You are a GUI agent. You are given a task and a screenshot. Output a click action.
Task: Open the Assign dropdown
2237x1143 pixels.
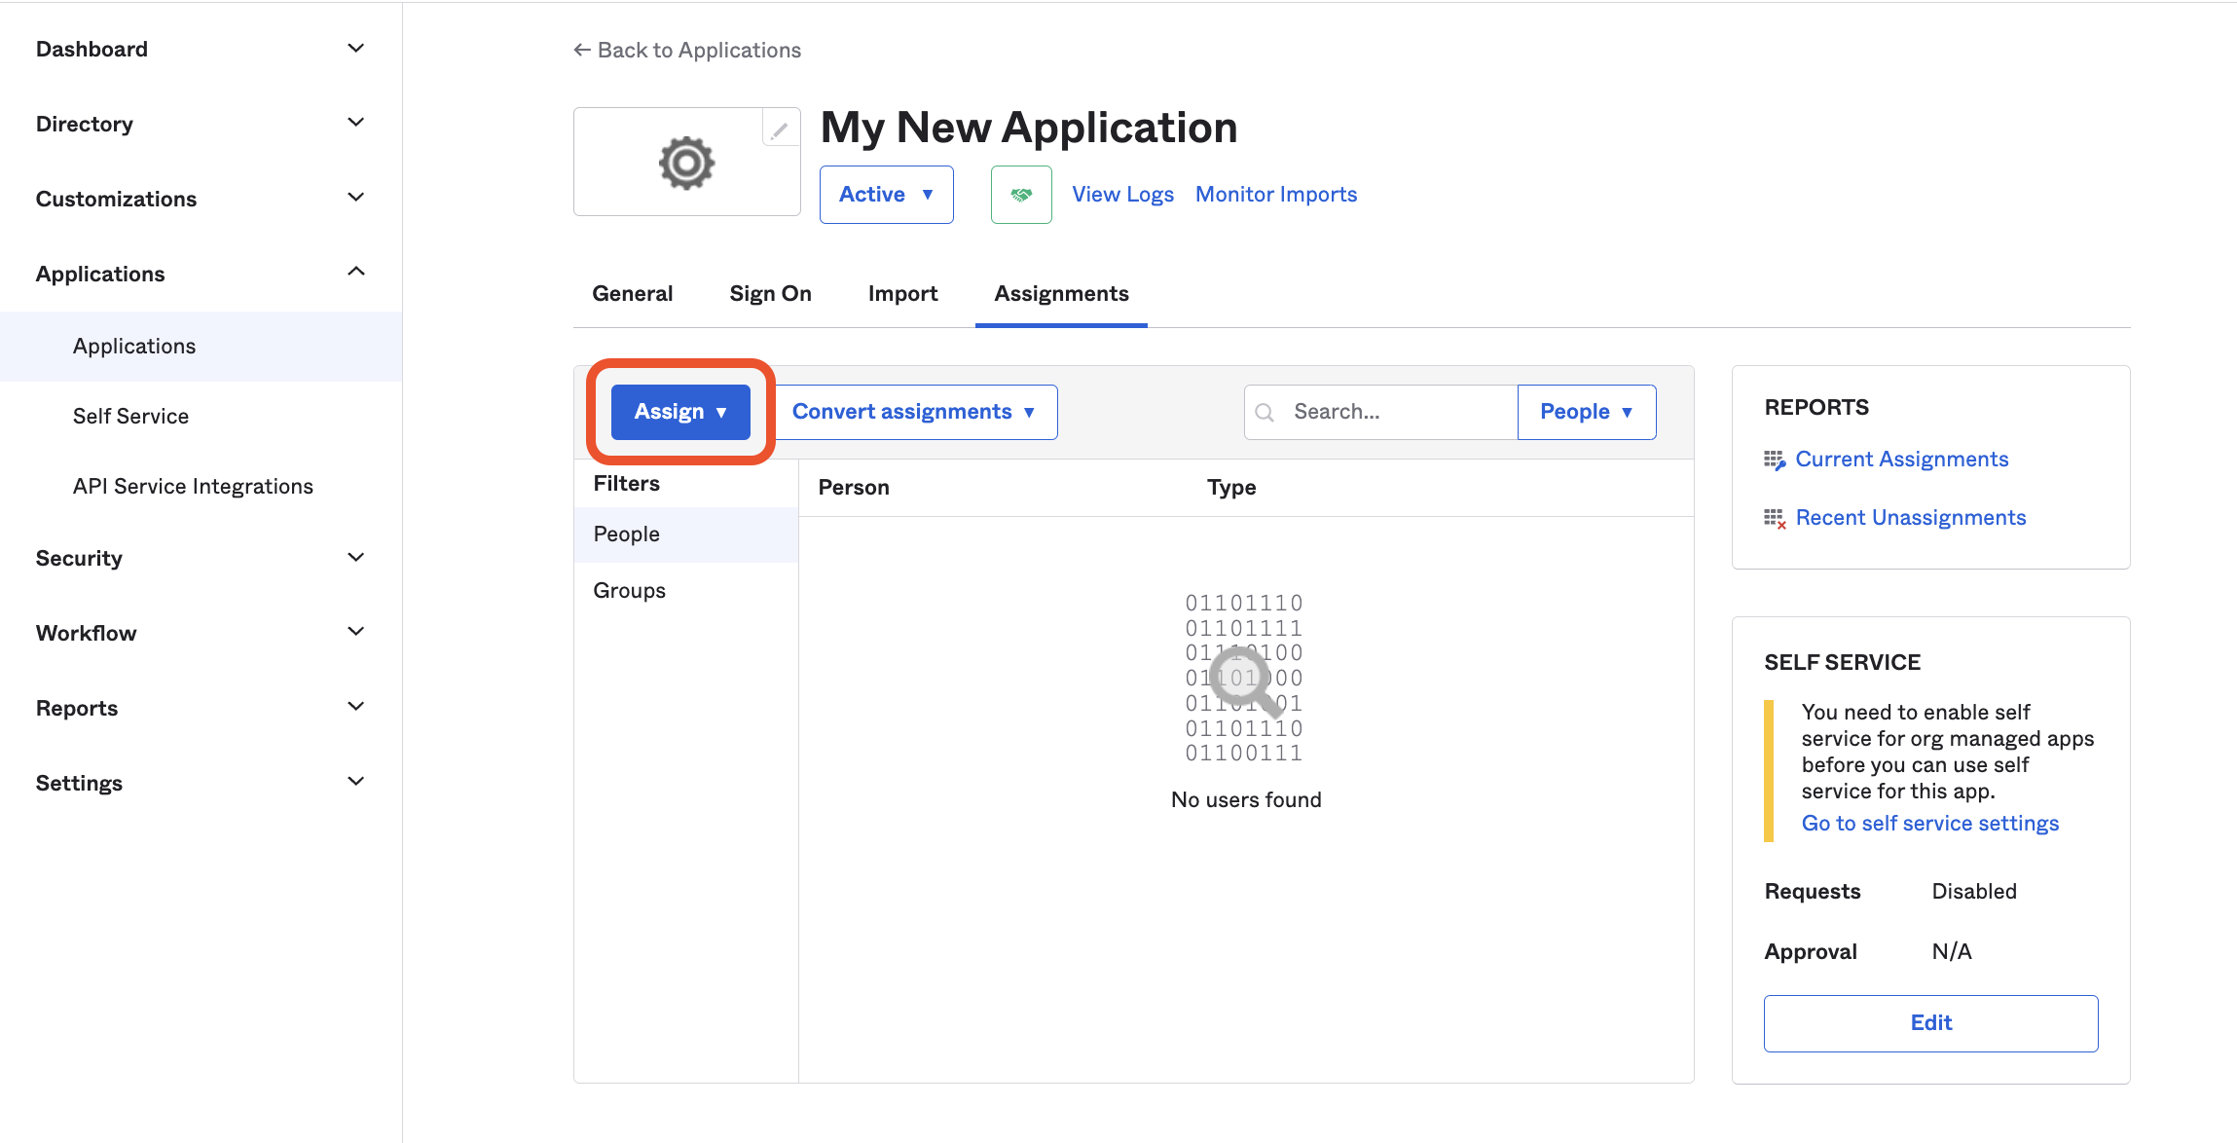(679, 411)
